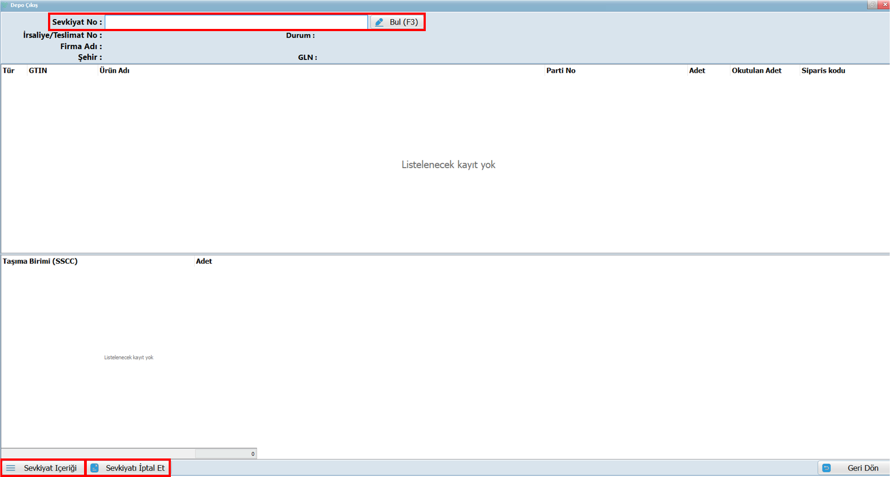Select the Parti No column header
The image size is (893, 477).
coord(561,70)
